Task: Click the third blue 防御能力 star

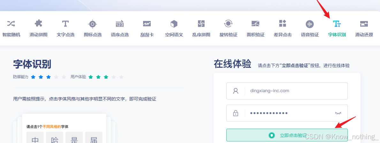Action: coord(49,77)
